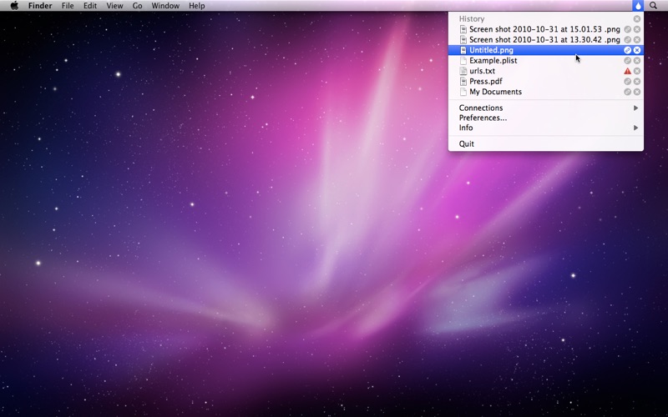Quit the app via Quit item
Image resolution: width=668 pixels, height=417 pixels.
pyautogui.click(x=466, y=143)
